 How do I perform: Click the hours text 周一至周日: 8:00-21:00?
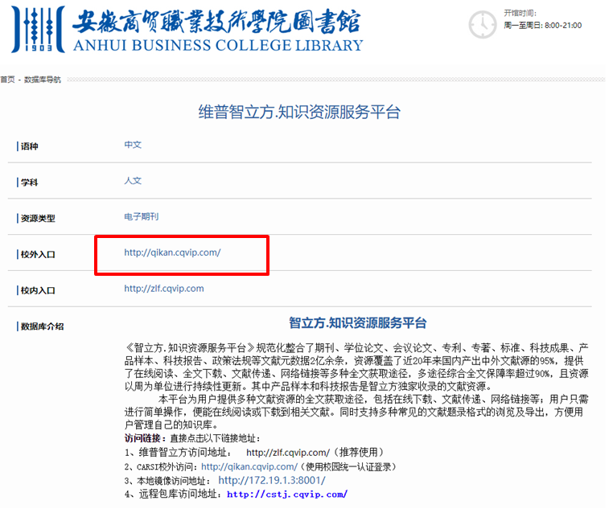(x=543, y=26)
